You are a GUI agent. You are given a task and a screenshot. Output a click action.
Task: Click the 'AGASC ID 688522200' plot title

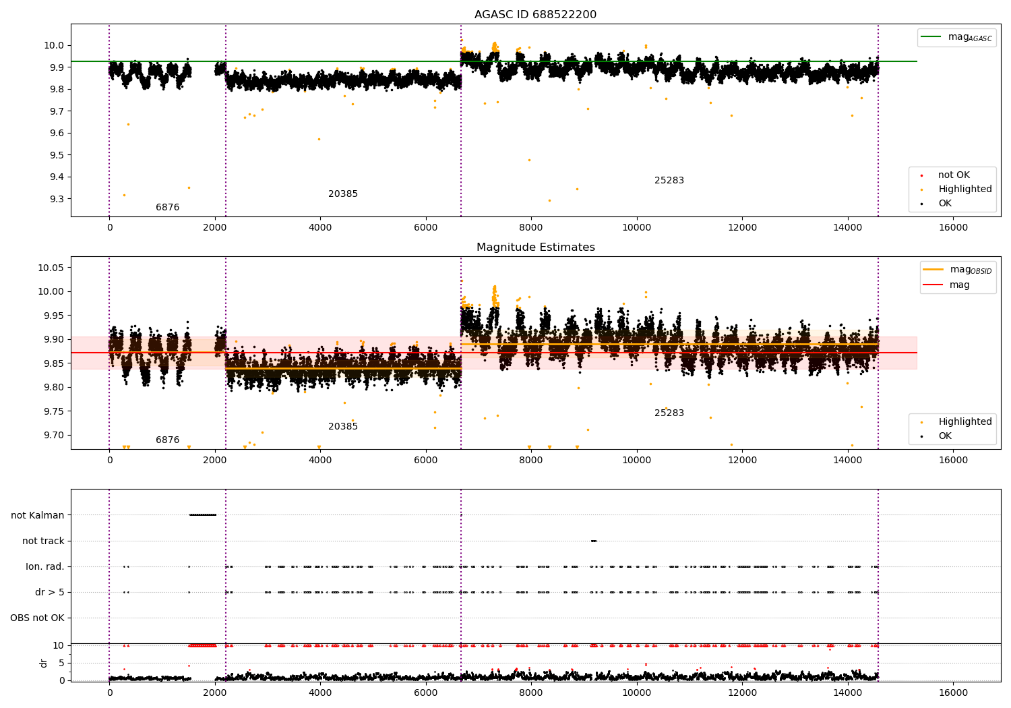[535, 14]
